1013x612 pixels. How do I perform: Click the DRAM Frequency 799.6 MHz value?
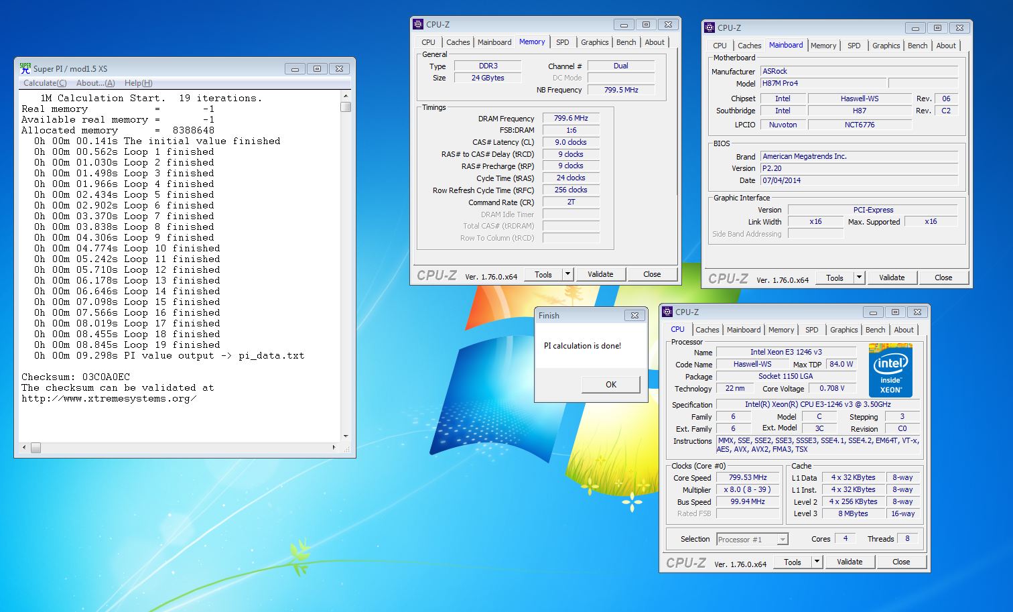click(571, 118)
